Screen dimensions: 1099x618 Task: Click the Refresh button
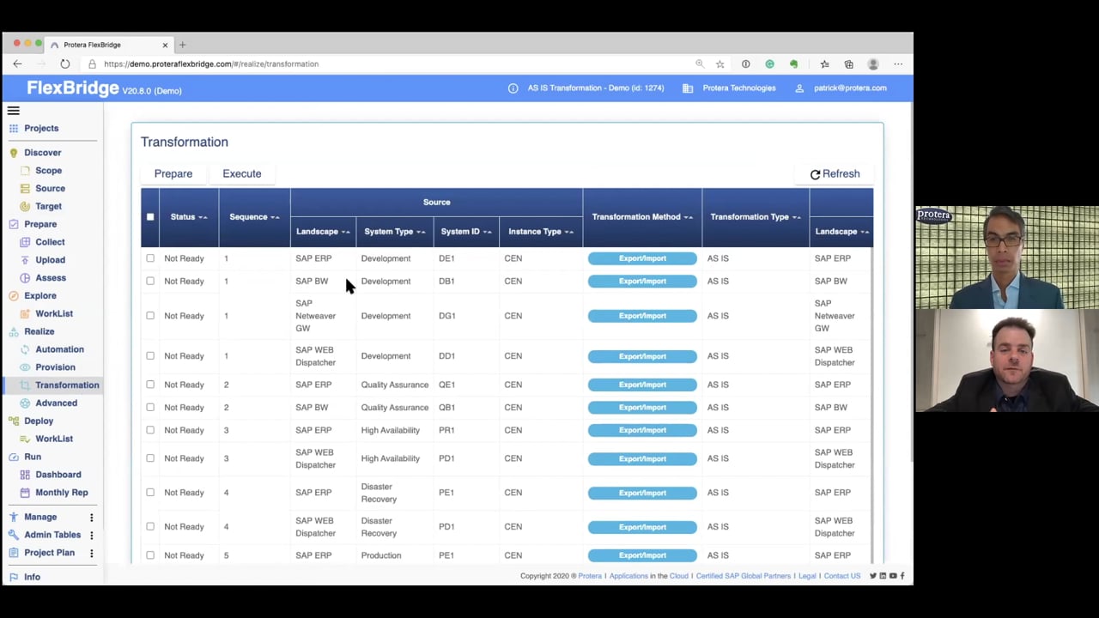point(835,173)
